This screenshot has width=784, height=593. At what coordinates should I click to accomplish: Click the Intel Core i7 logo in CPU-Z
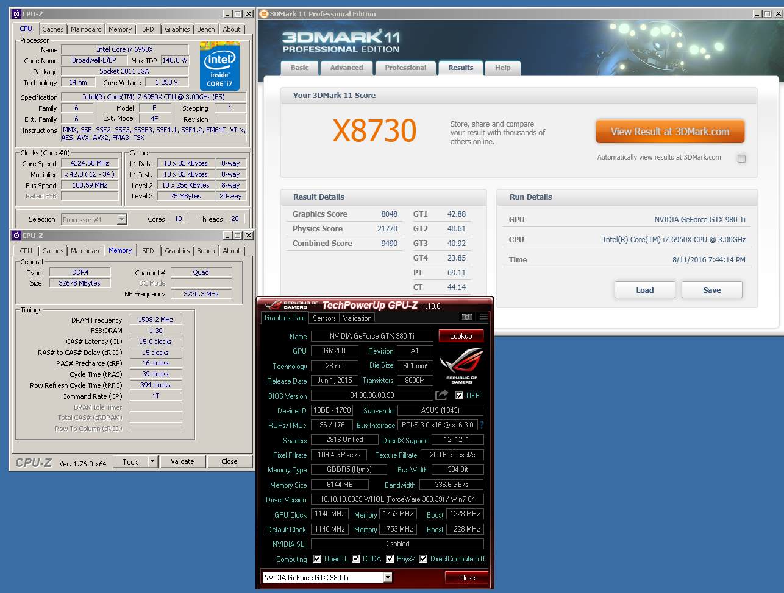[219, 66]
